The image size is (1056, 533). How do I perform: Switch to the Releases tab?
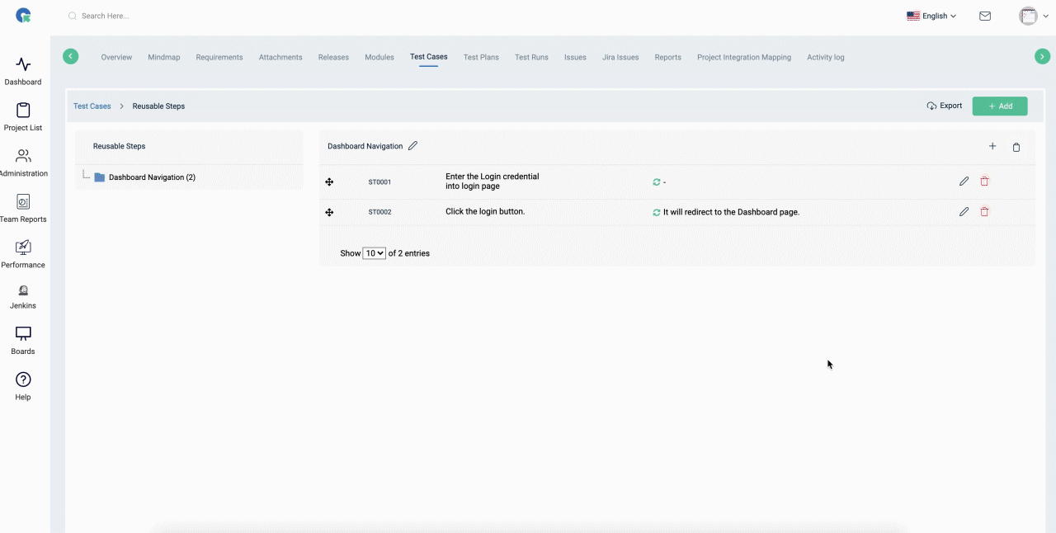[333, 57]
